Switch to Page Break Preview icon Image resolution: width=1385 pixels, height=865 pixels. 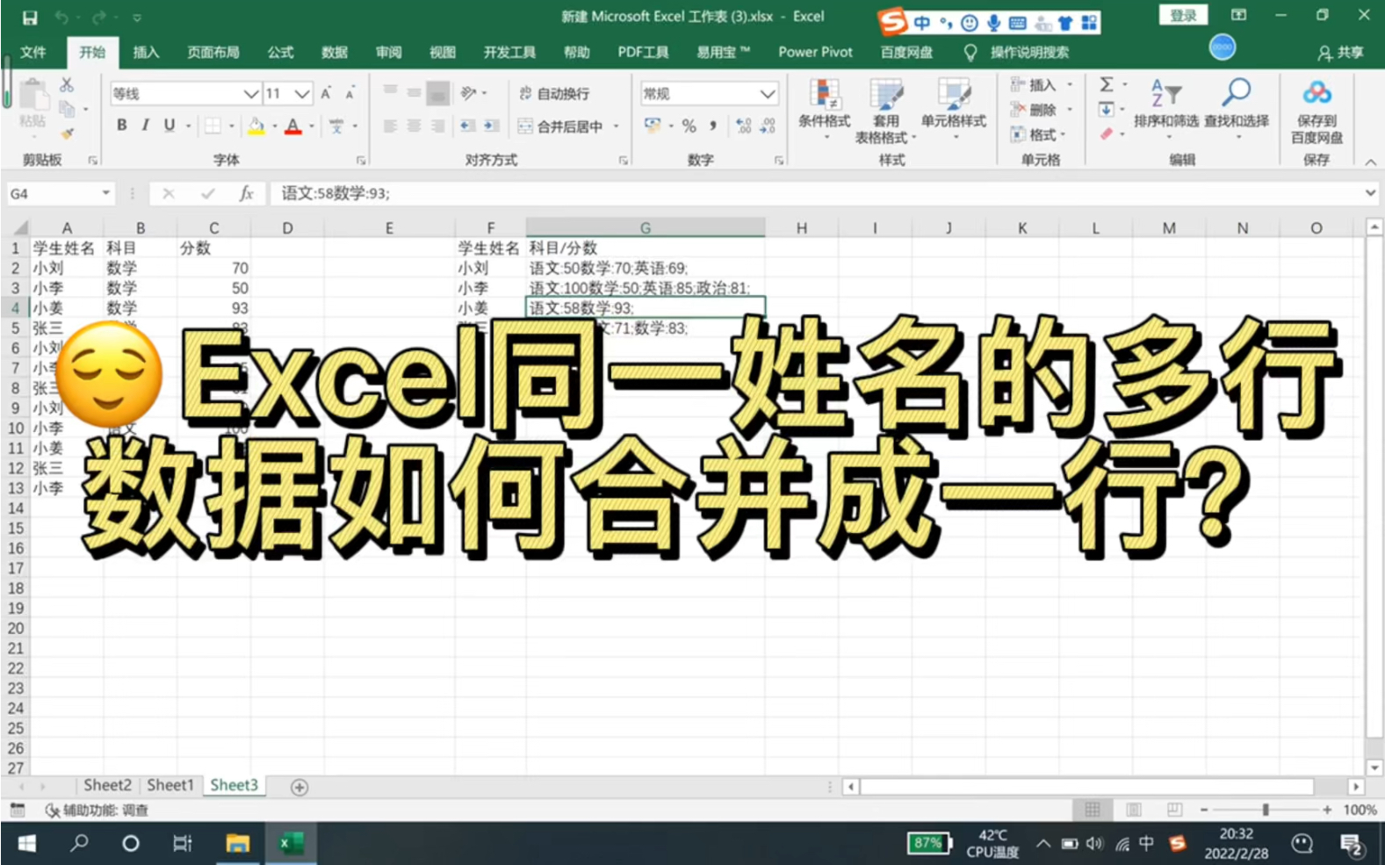click(x=1174, y=810)
